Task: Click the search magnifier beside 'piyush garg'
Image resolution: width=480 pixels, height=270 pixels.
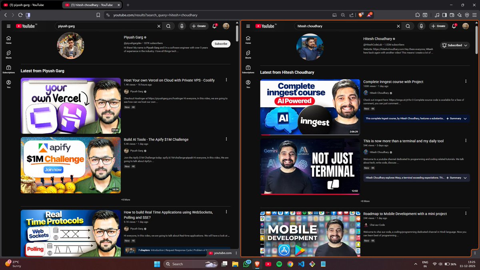Action: (x=168, y=26)
